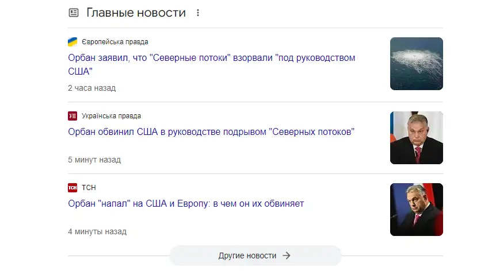492x271 pixels.
Task: Click the "5 минут назад" timestamp
Action: pyautogui.click(x=94, y=160)
